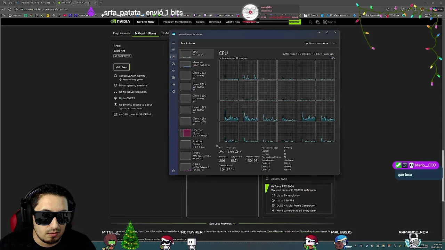Click Join Free button
This screenshot has height=250, width=445.
122,67
